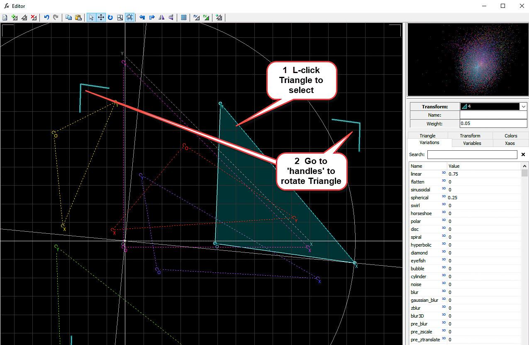Open the Transform selector dropdown
Screen dimensions: 529x345
coord(523,107)
